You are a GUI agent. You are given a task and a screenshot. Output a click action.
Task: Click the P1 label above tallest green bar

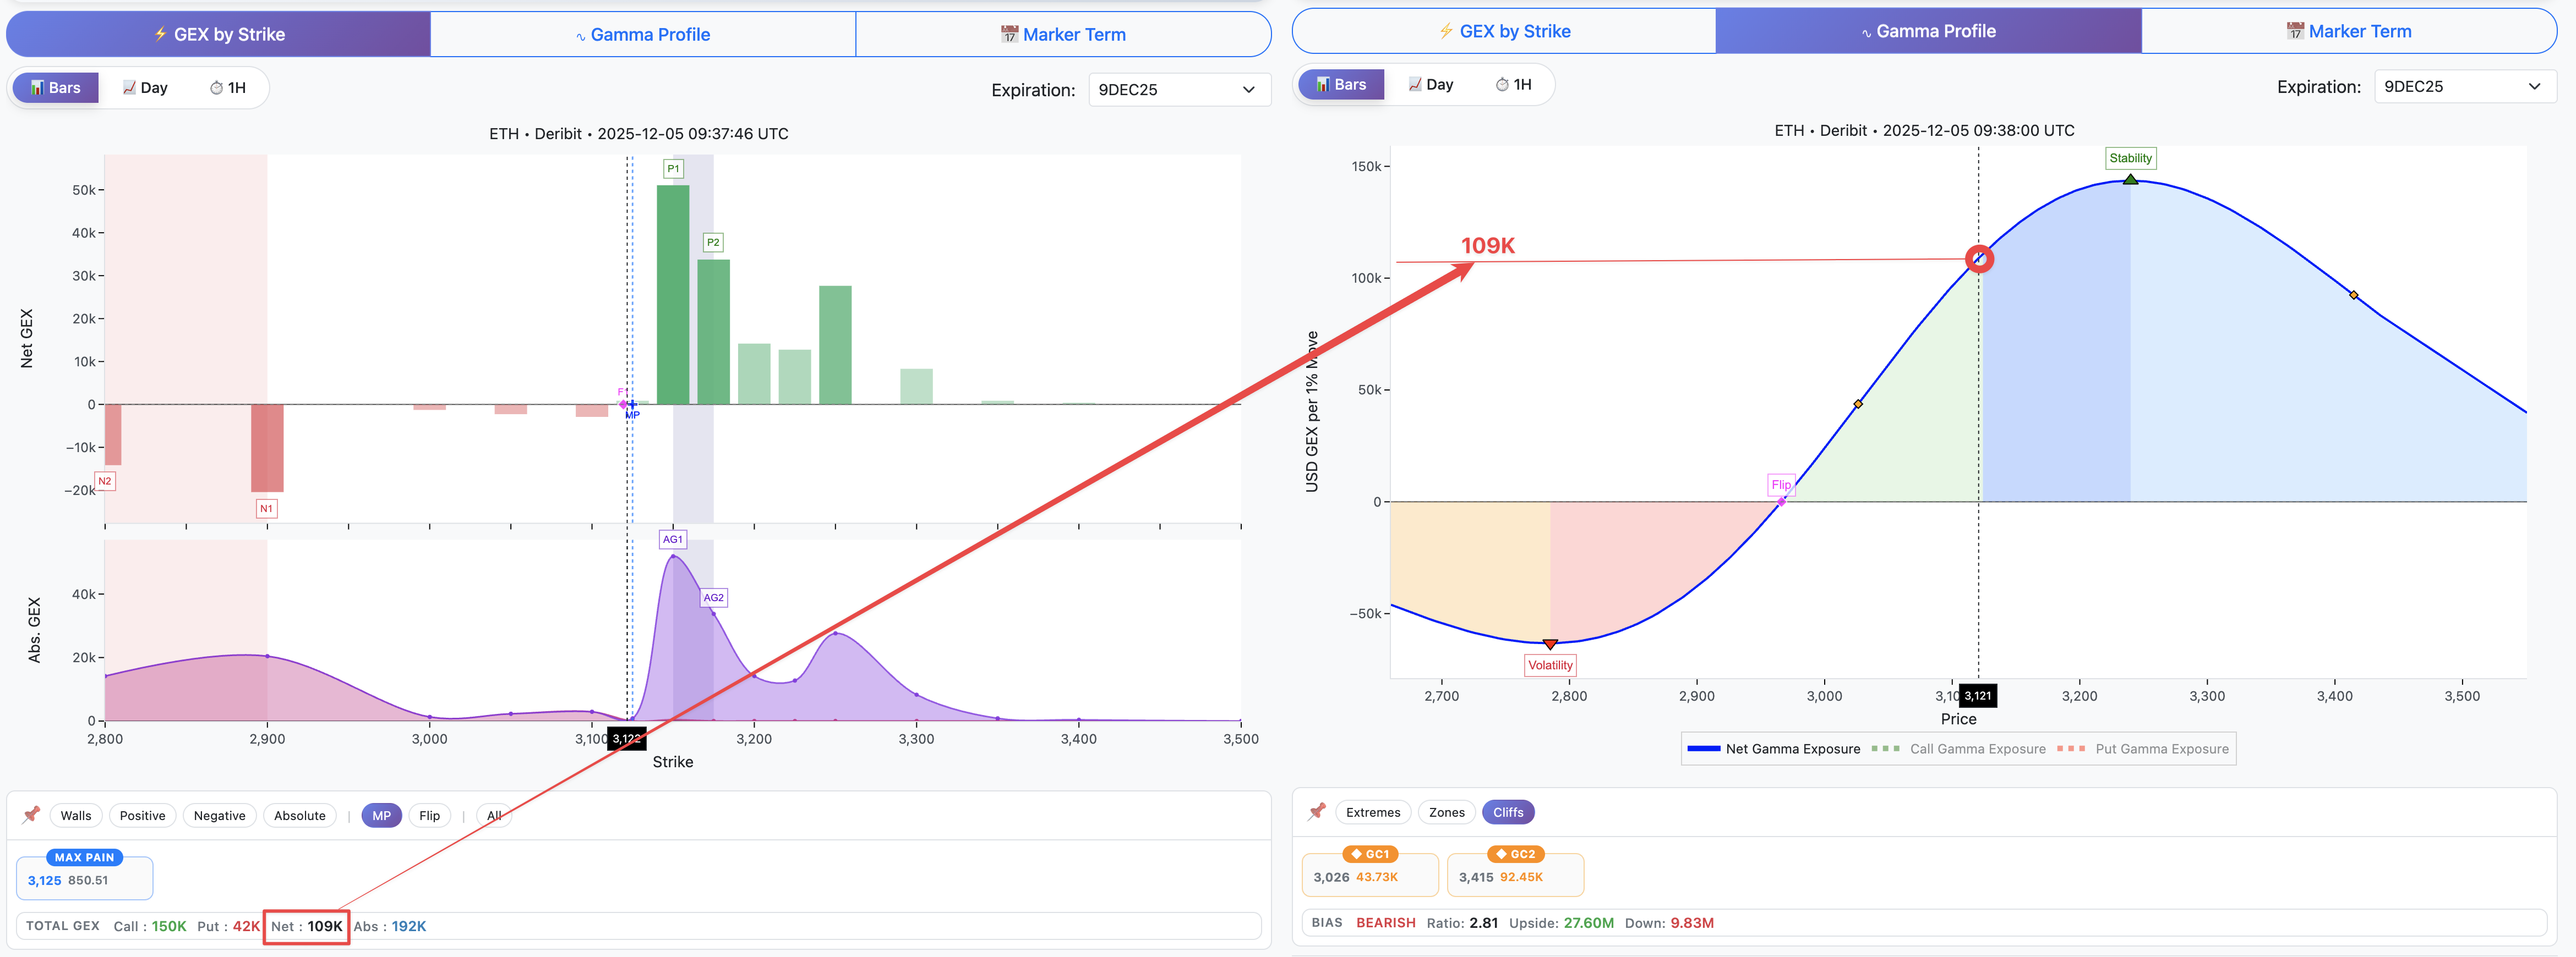[x=673, y=169]
